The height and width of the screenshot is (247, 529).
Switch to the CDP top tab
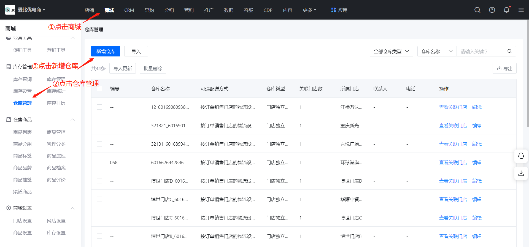[268, 10]
